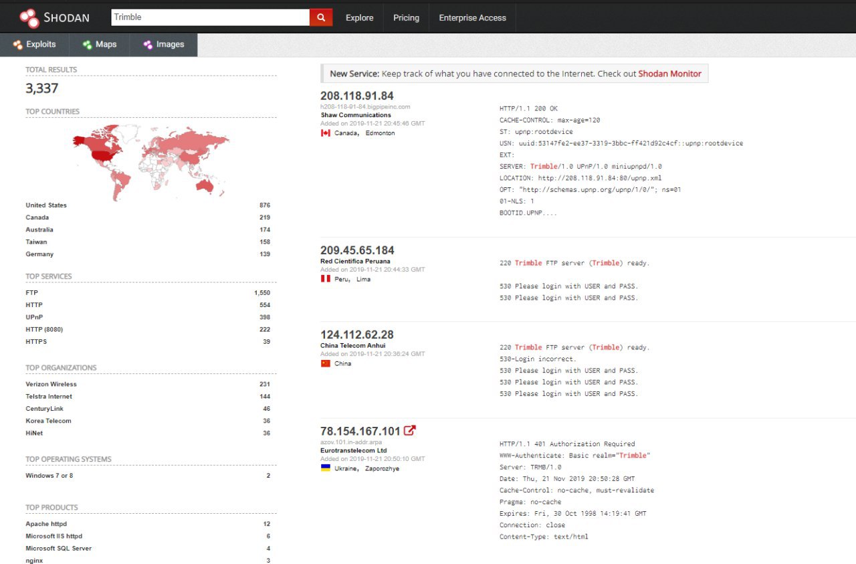The width and height of the screenshot is (856, 564).
Task: Open the Explore menu item
Action: point(360,18)
